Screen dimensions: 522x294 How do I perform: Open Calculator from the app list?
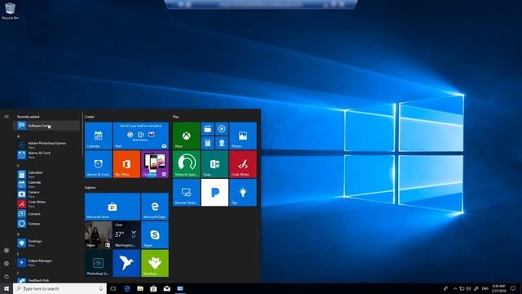click(46, 174)
